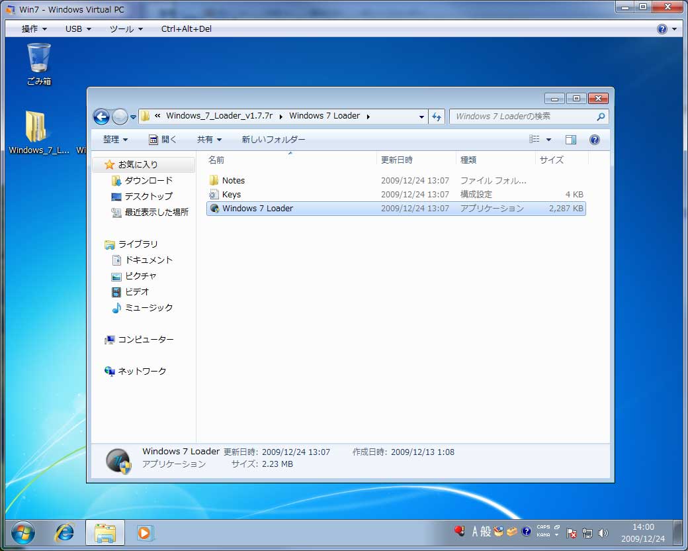Sort by the 種類 column header
Viewport: 688px width, 551px height.
495,160
